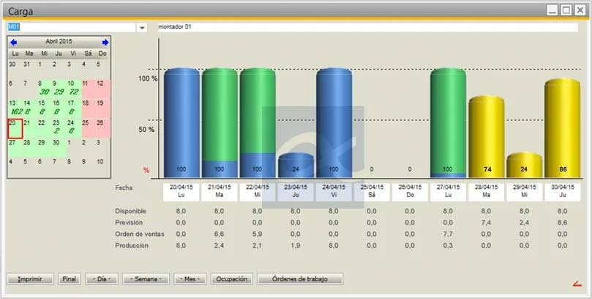592x299 pixels.
Task: Open Órdenes de trabajo
Action: pyautogui.click(x=299, y=279)
